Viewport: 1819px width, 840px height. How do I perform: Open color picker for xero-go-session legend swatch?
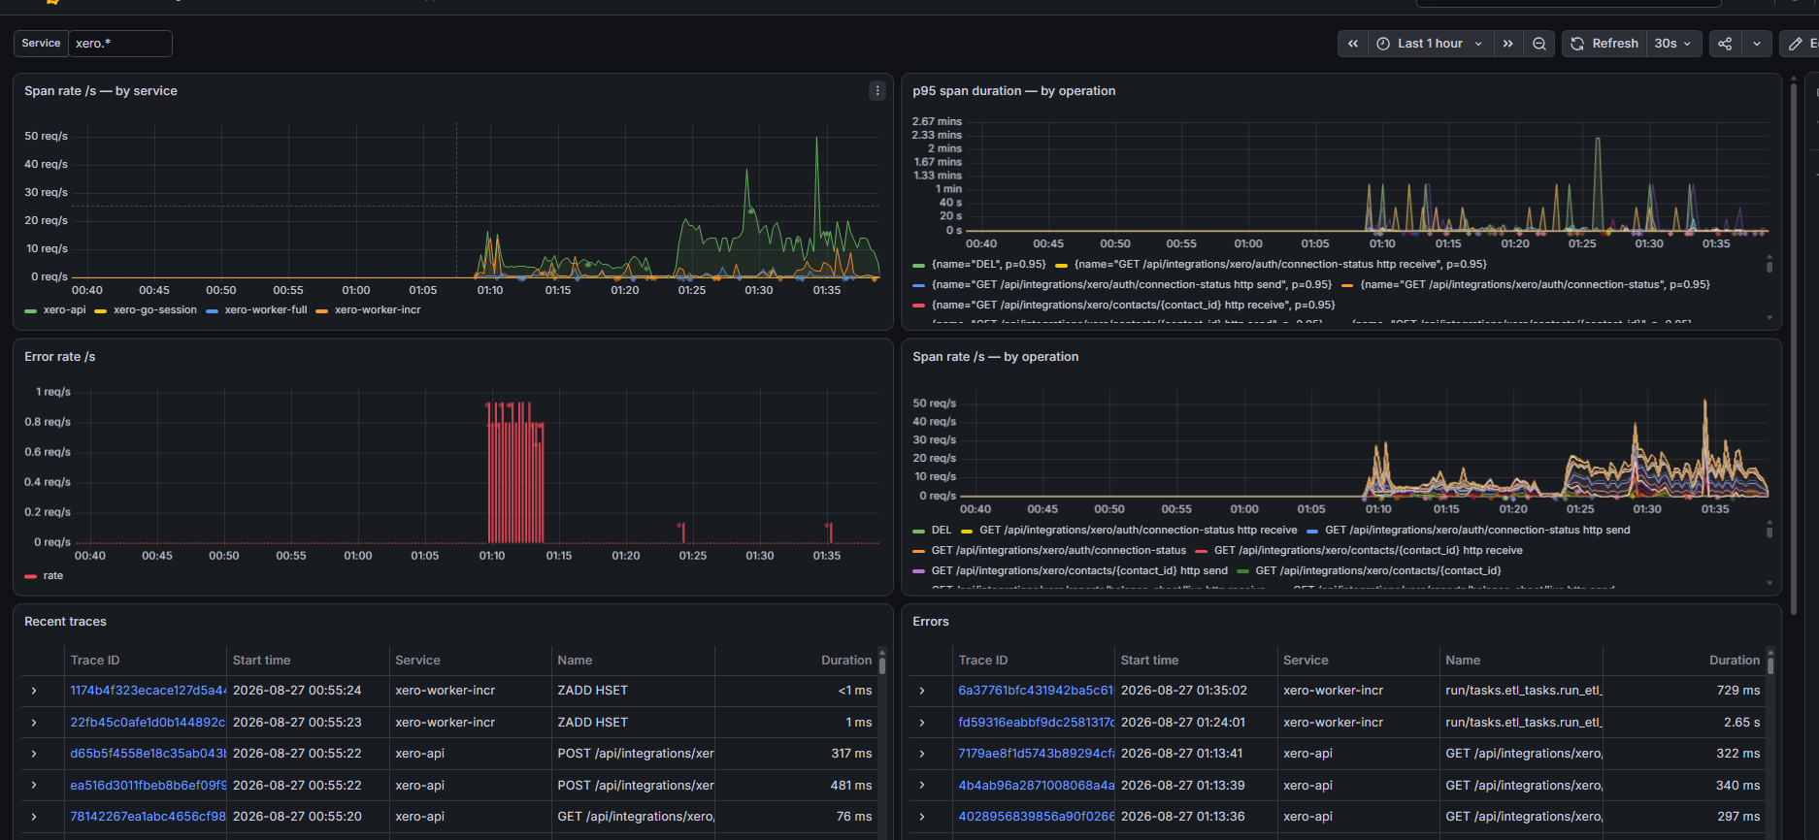(x=100, y=311)
